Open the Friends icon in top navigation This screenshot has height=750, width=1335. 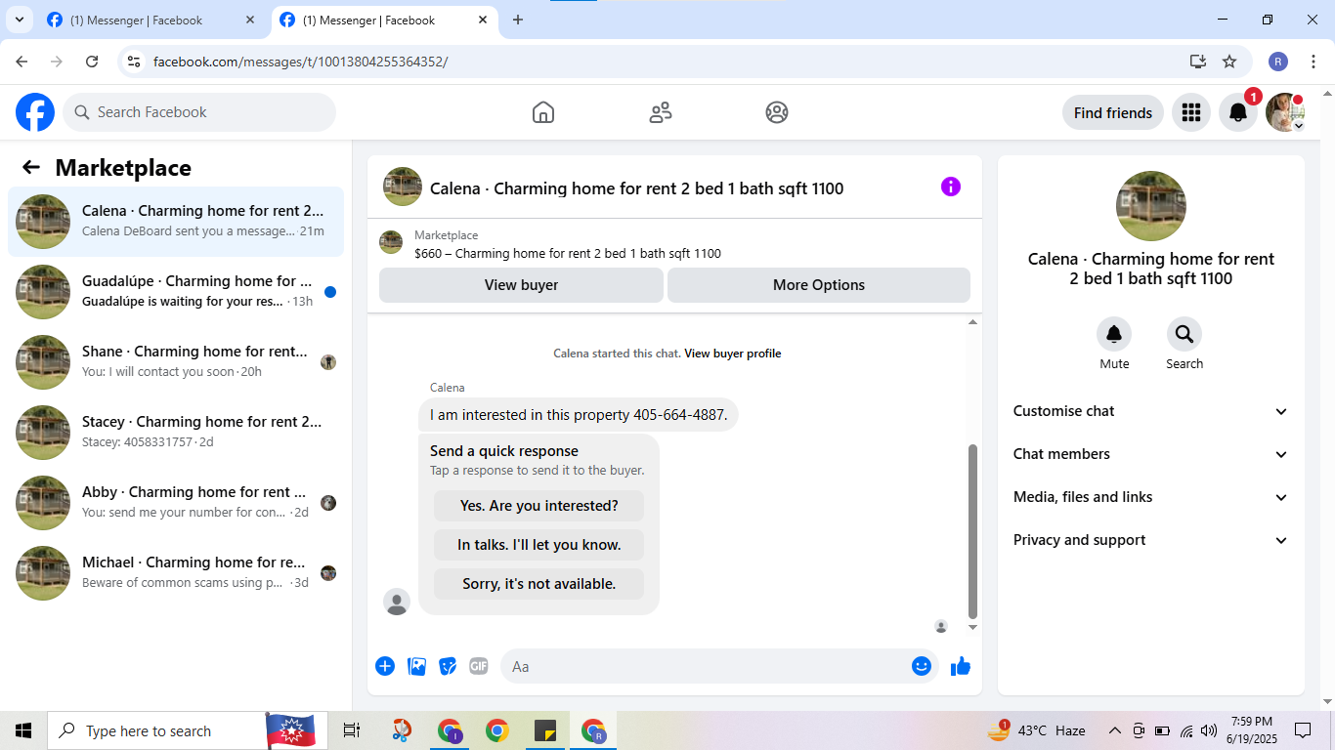tap(661, 112)
